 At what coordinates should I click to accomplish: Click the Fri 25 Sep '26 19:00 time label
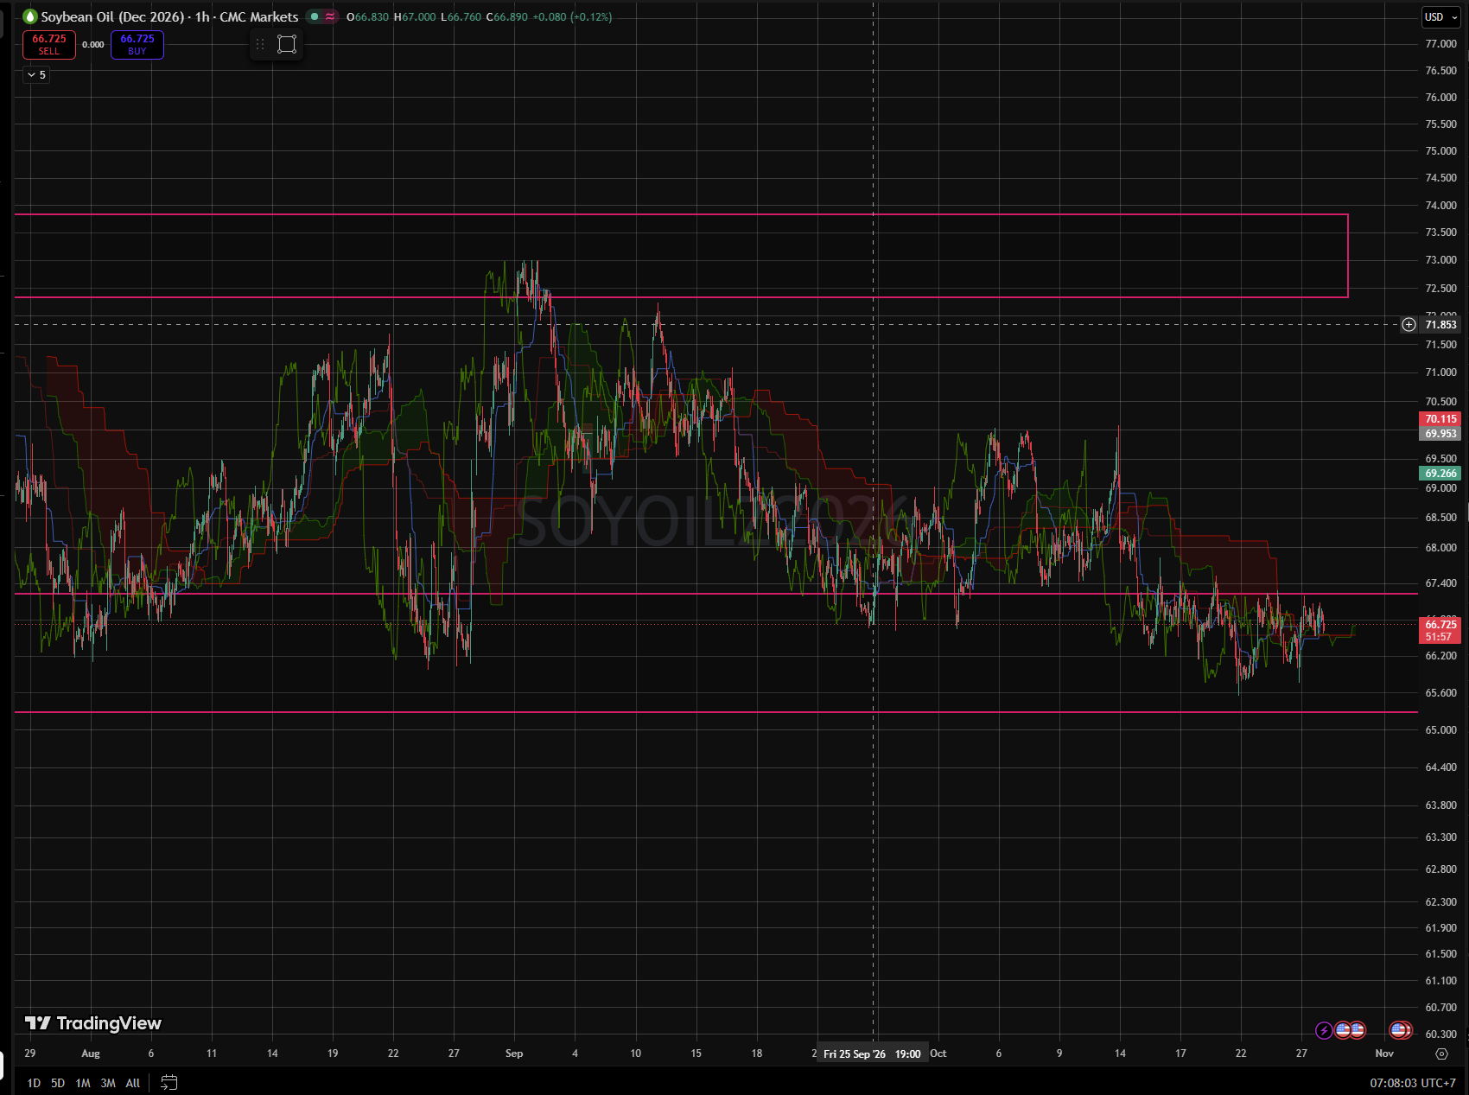pos(873,1054)
